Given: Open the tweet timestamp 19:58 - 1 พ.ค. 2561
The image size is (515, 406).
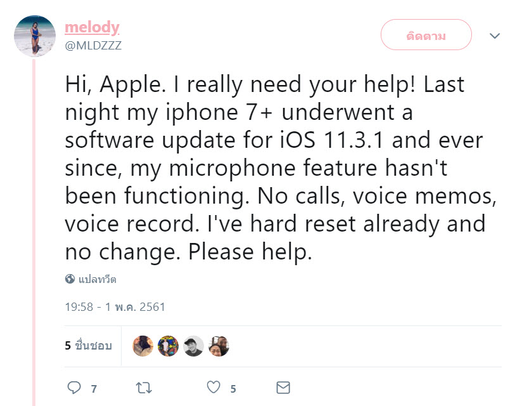Looking at the screenshot, I should pos(114,306).
